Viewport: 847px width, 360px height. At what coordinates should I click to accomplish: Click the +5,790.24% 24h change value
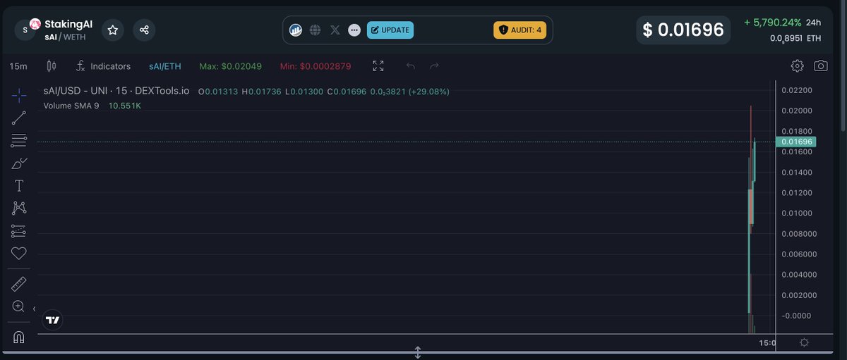(x=772, y=23)
